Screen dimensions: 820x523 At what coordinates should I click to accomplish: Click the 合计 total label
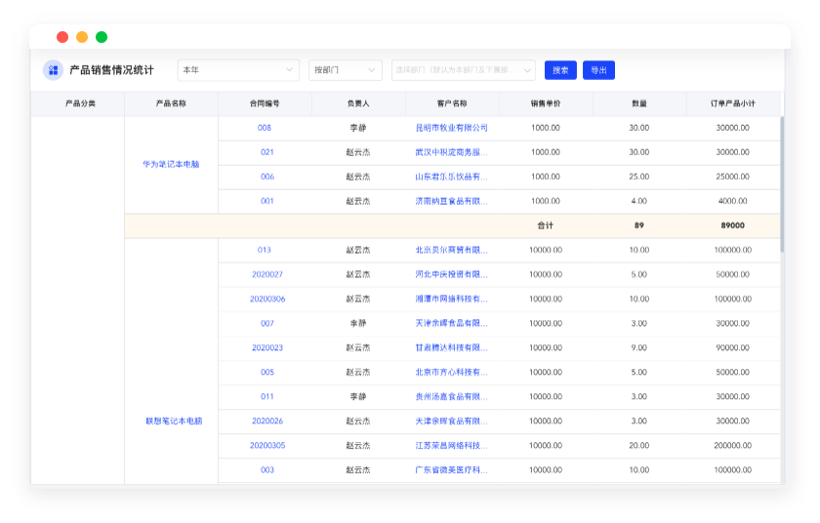pos(546,225)
